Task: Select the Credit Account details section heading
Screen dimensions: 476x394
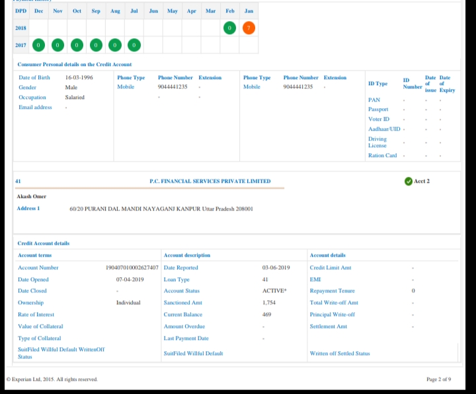Action: point(43,244)
